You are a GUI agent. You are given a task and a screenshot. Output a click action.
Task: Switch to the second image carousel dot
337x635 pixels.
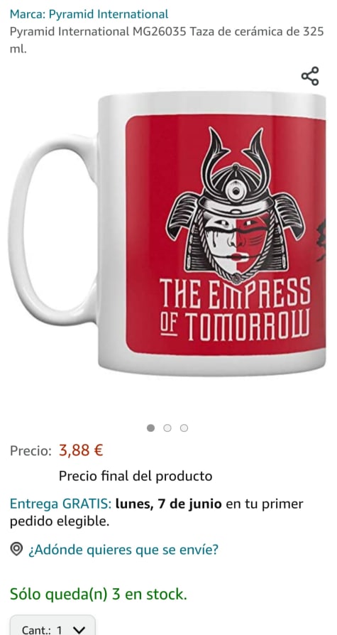[167, 428]
